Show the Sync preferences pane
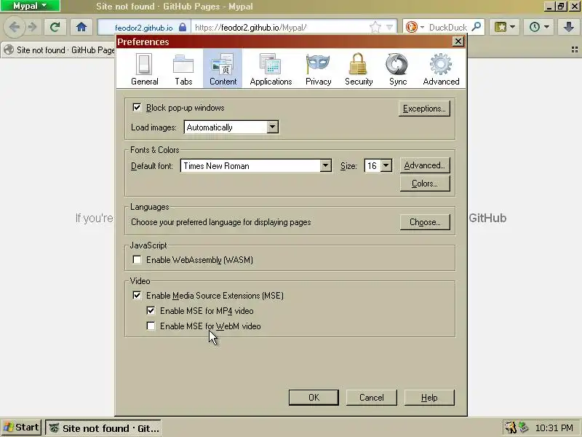The width and height of the screenshot is (582, 437). [x=397, y=69]
